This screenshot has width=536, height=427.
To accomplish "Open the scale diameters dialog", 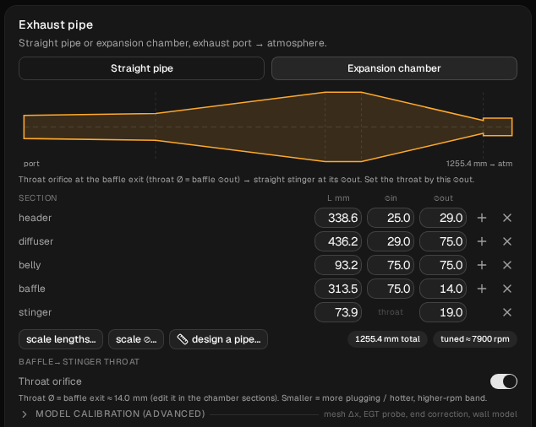I will (x=136, y=339).
